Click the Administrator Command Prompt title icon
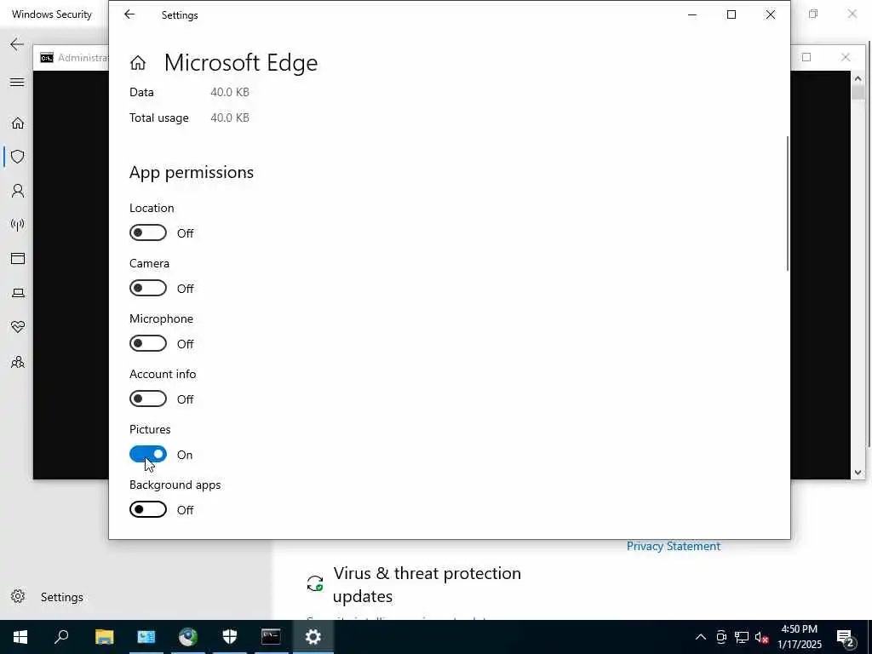Image resolution: width=872 pixels, height=654 pixels. coord(47,58)
